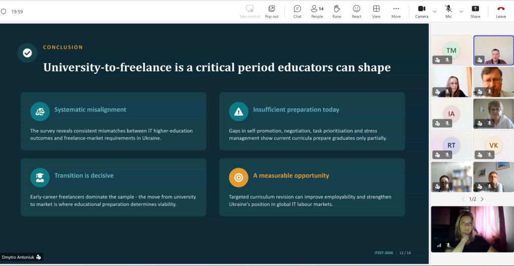This screenshot has height=266, width=514.
Task: Expand camera options dropdown arrow
Action: pyautogui.click(x=434, y=12)
